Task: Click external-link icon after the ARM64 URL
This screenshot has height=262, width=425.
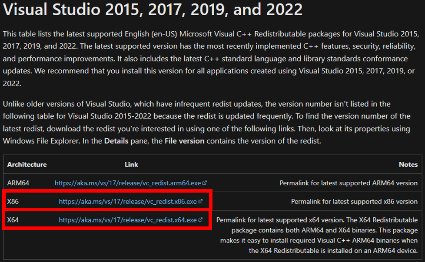Action: [x=205, y=183]
